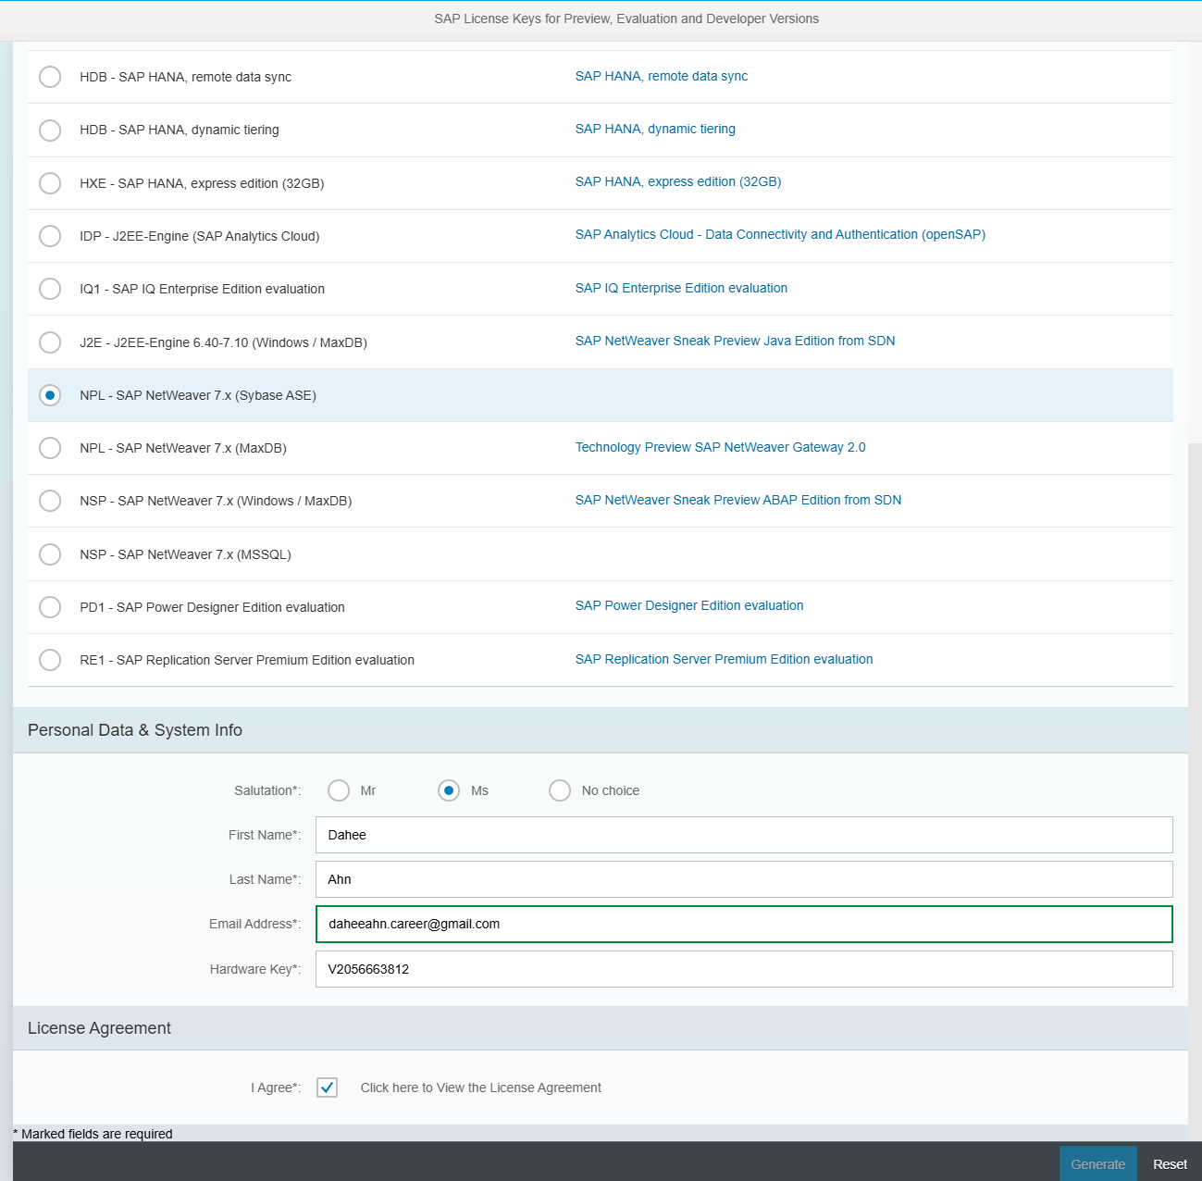Select IDP J2EE-Engine SAP Analytics Cloud radio
Screen dimensions: 1202x1181
click(x=50, y=236)
